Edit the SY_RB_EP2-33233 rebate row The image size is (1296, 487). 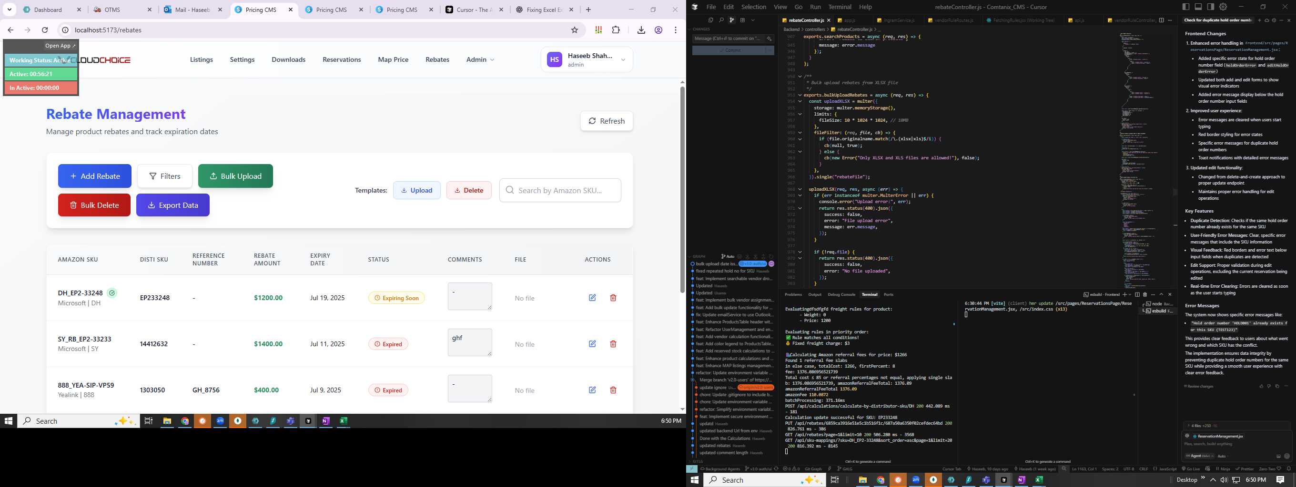coord(592,344)
